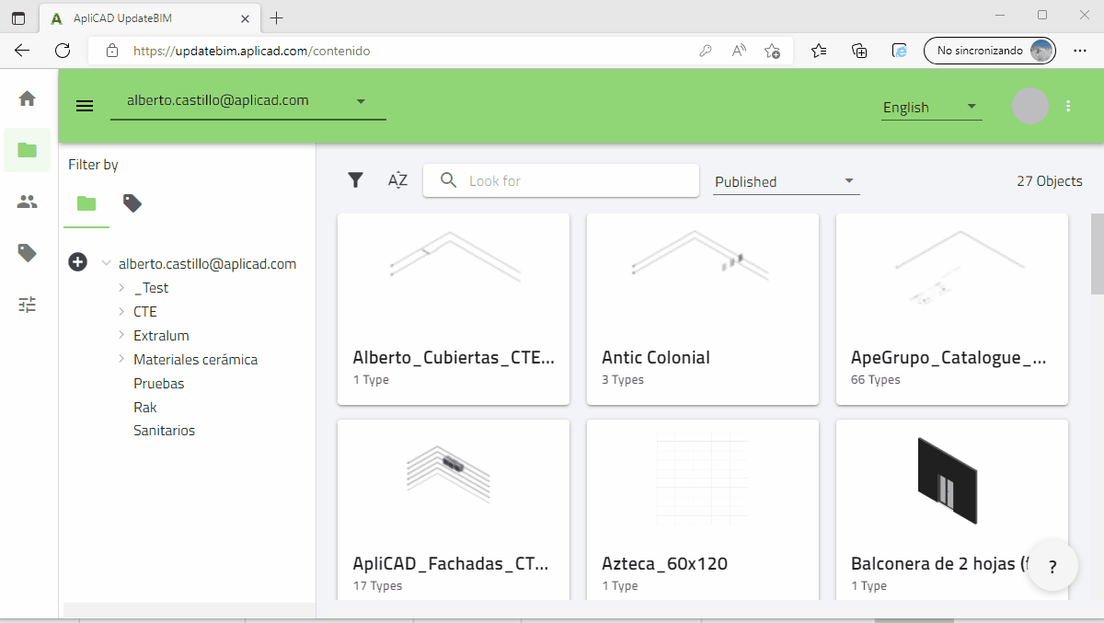
Task: Open the home icon in left sidebar
Action: click(27, 98)
